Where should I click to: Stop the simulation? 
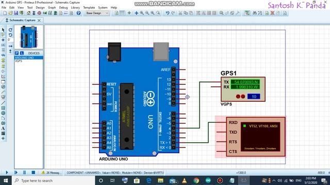click(x=33, y=173)
